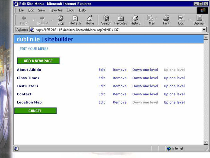Open the View menu

(41, 10)
